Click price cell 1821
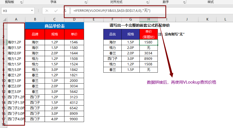This screenshot has width=233, height=128. coord(74,75)
